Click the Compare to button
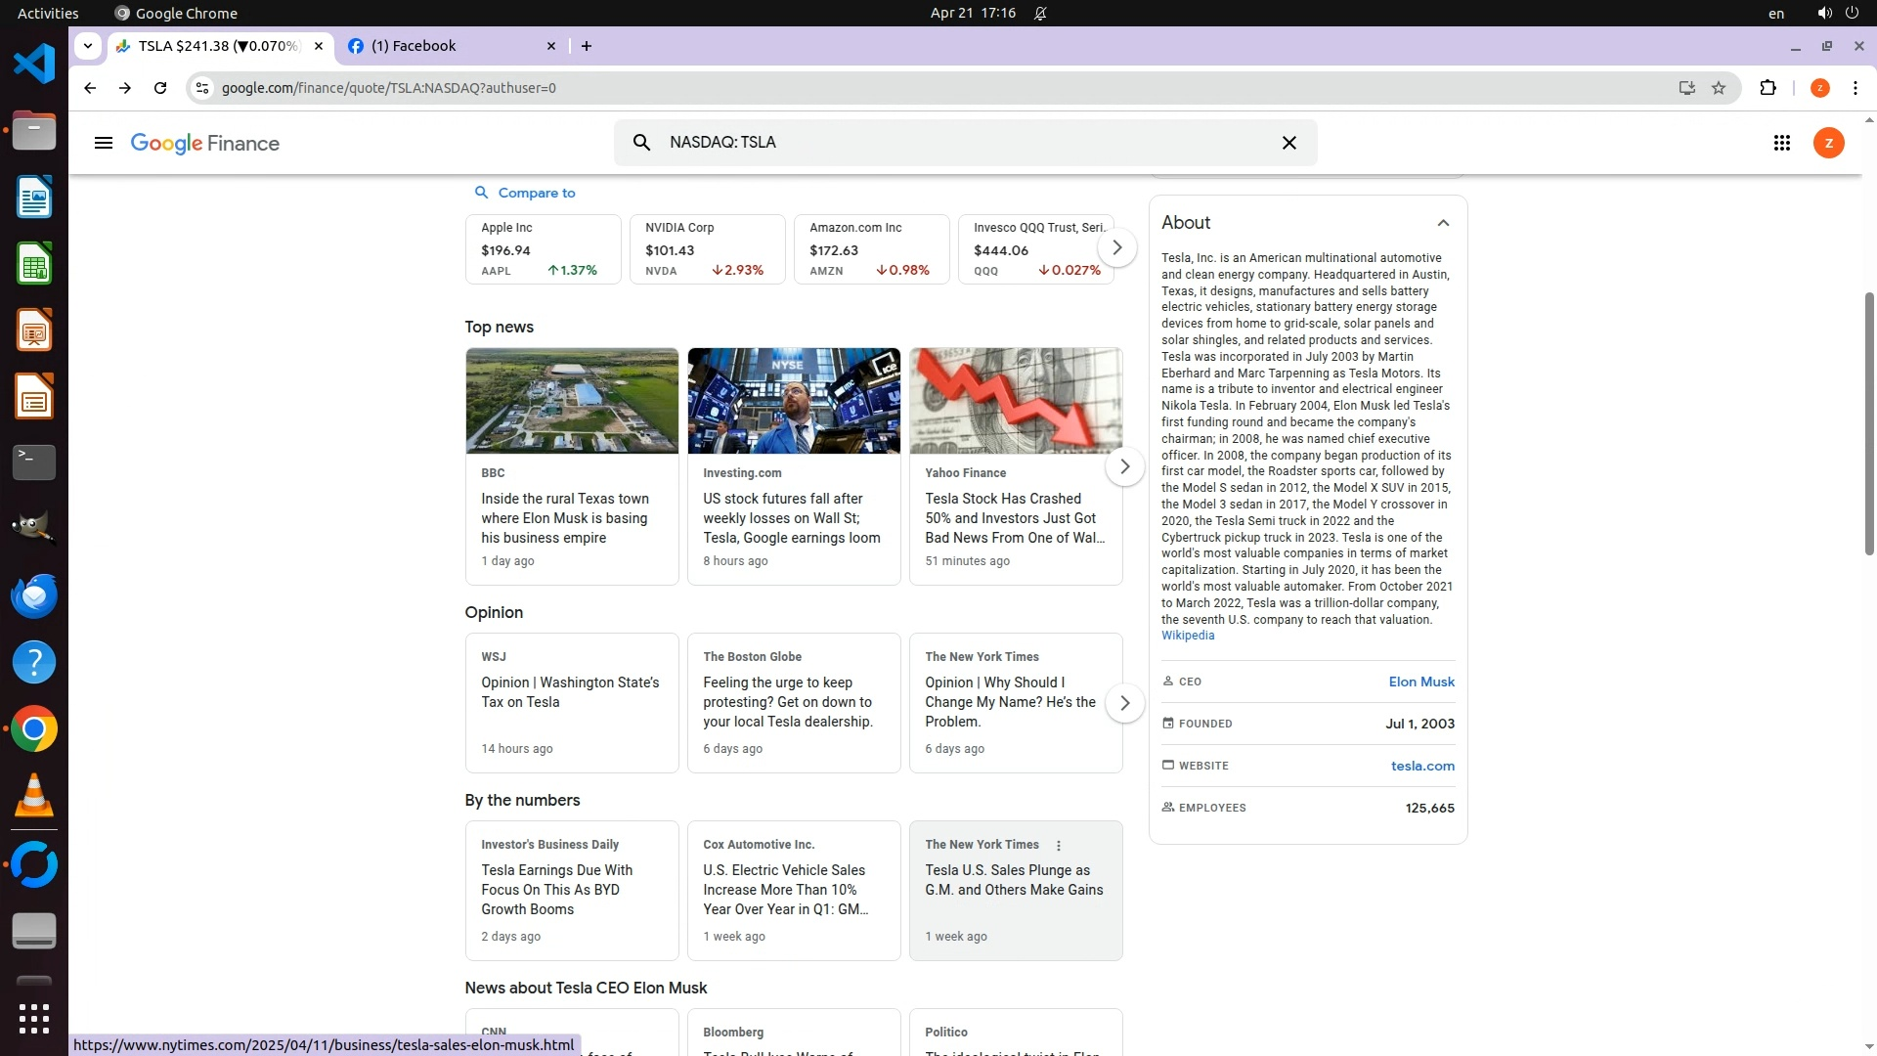This screenshot has height=1056, width=1877. coord(526,193)
